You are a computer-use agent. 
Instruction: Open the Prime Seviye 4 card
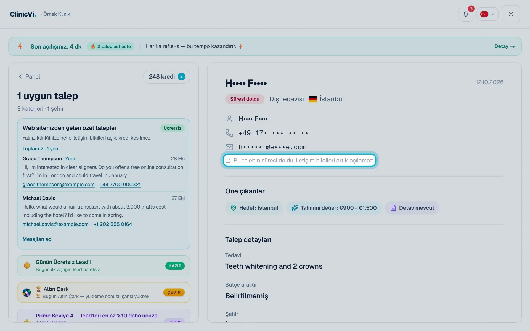[104, 316]
